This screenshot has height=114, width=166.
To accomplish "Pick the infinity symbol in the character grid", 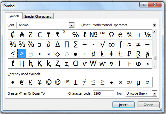I will coord(112,44).
